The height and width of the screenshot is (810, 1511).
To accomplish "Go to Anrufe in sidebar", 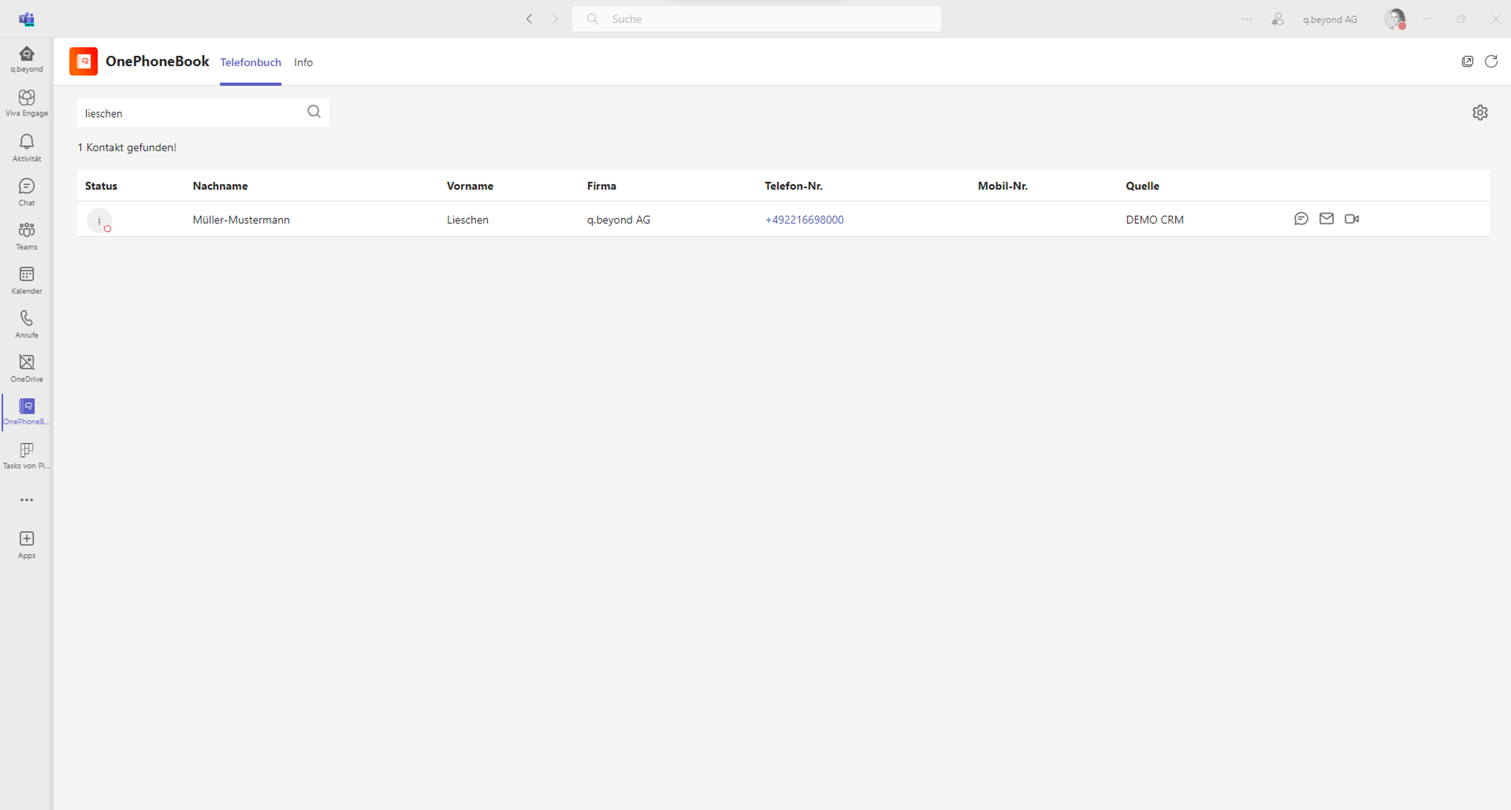I will (x=27, y=324).
